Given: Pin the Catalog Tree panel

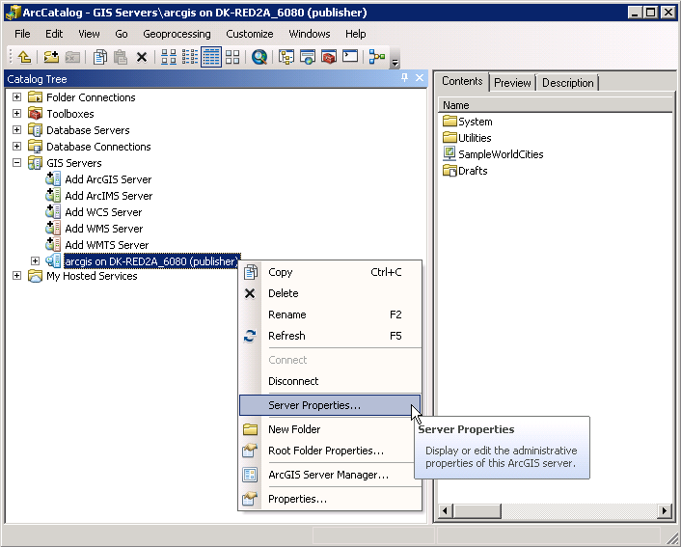Looking at the screenshot, I should point(404,78).
